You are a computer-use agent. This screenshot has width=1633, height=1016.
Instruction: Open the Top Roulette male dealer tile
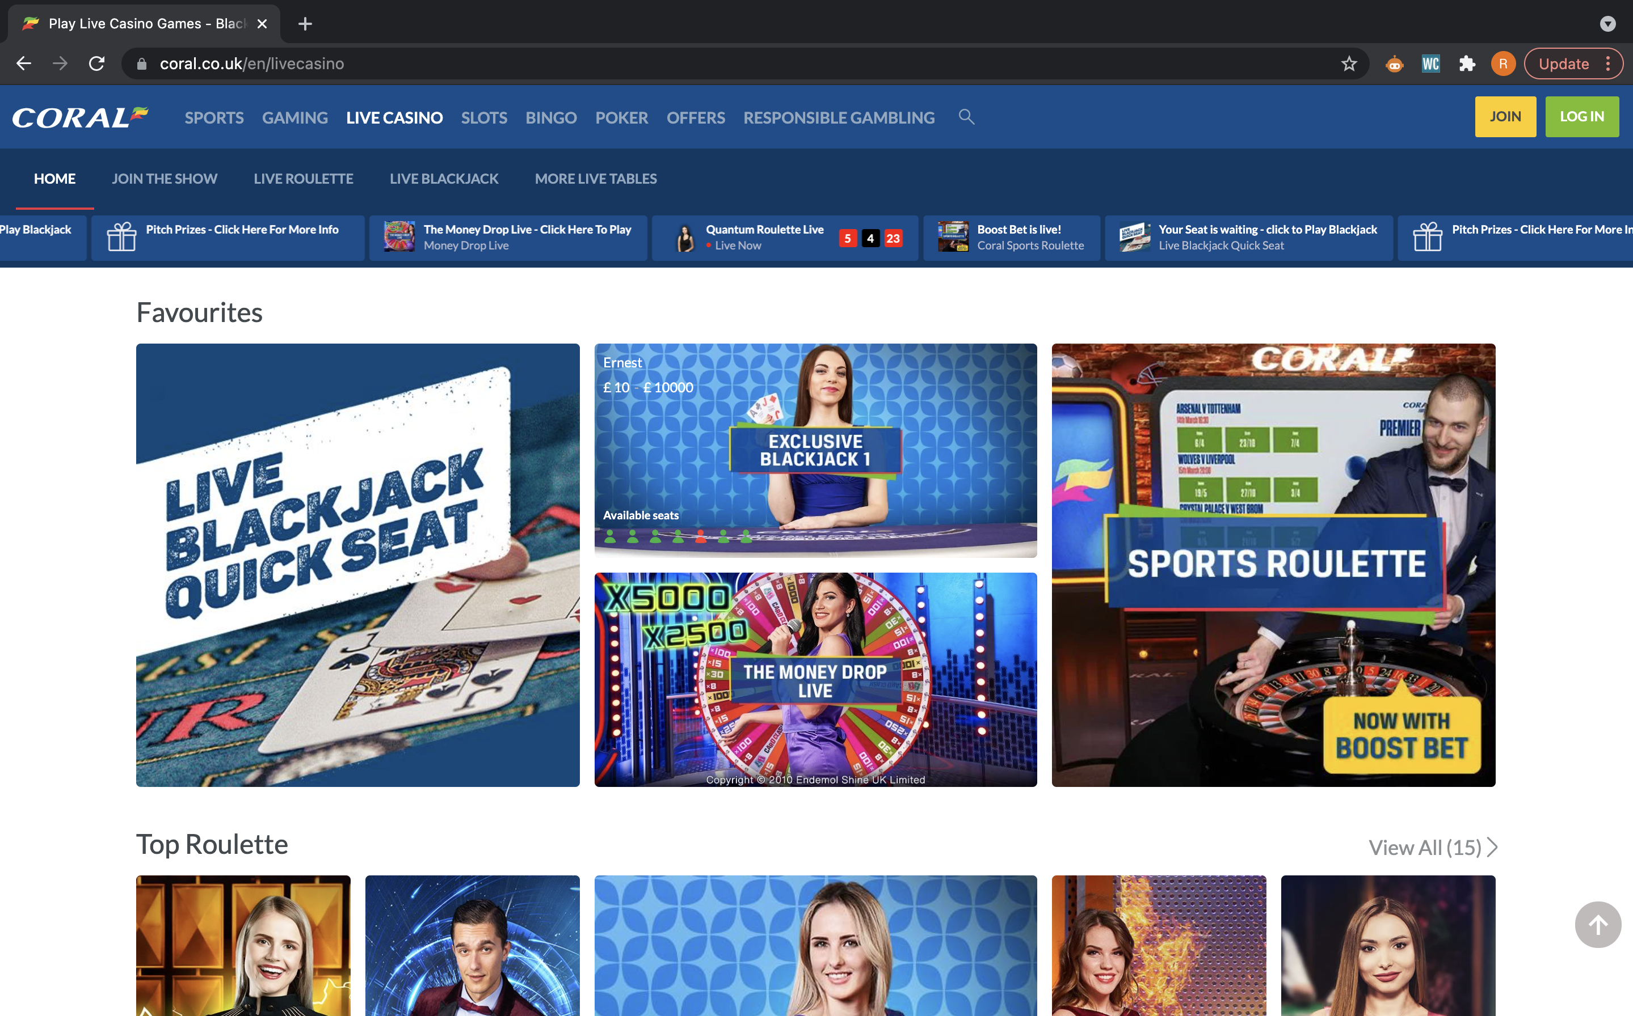473,946
